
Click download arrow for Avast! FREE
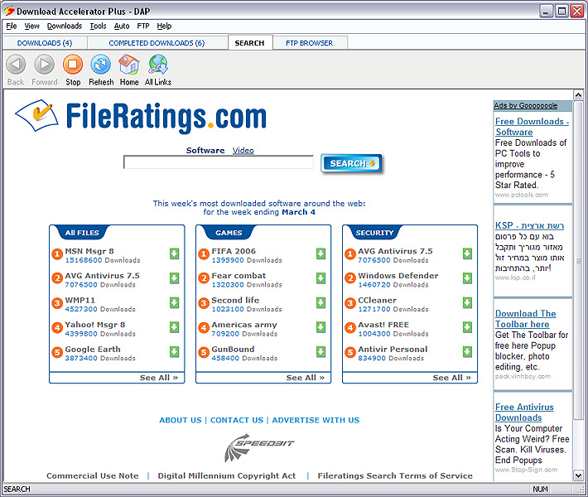pyautogui.click(x=467, y=327)
